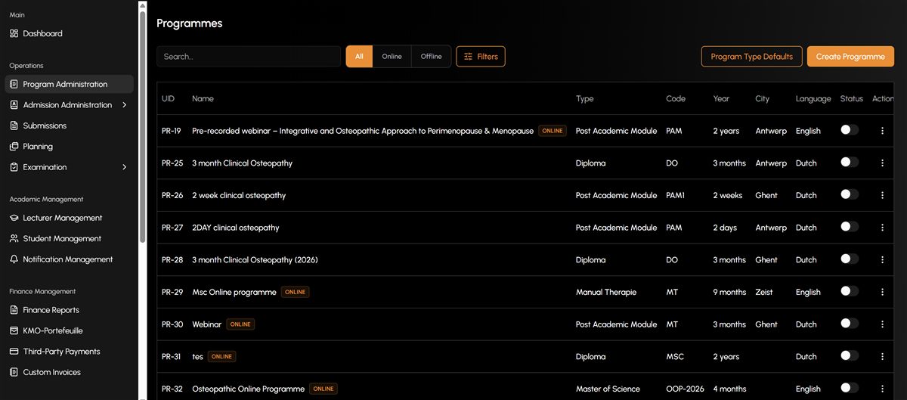This screenshot has height=400, width=907.
Task: Toggle status switch for PR-19
Action: 850,130
